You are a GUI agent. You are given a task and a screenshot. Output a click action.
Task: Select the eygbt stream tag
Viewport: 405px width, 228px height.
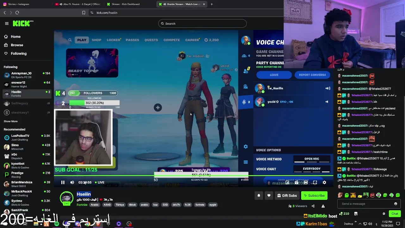[213, 205]
